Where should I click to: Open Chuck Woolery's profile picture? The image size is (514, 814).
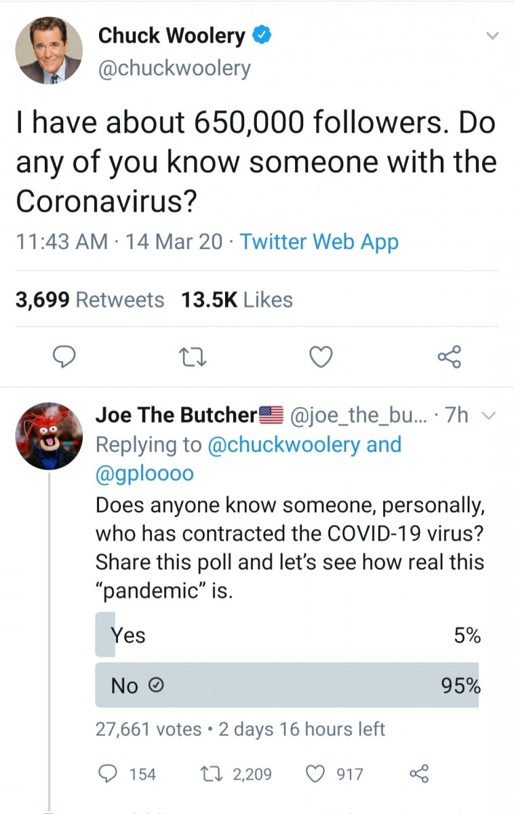point(49,51)
